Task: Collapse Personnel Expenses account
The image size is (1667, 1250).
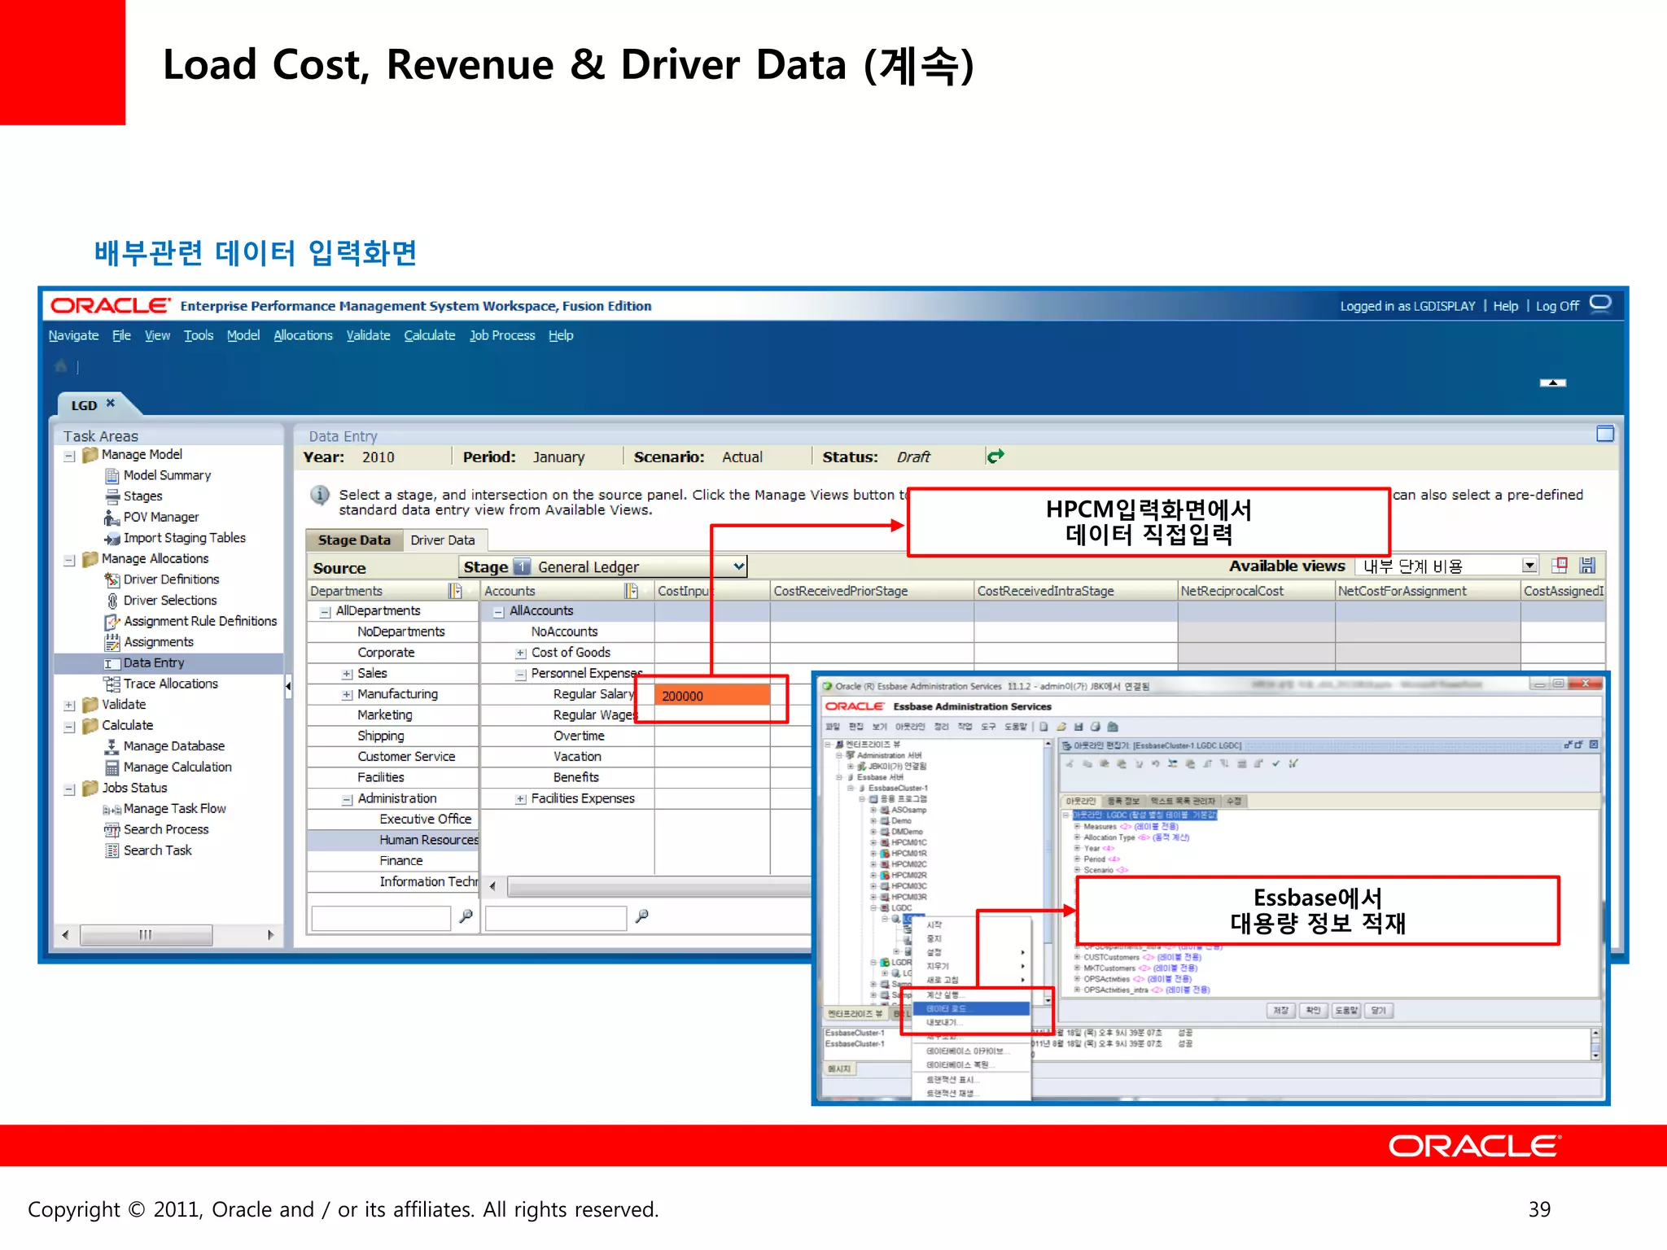Action: tap(521, 674)
